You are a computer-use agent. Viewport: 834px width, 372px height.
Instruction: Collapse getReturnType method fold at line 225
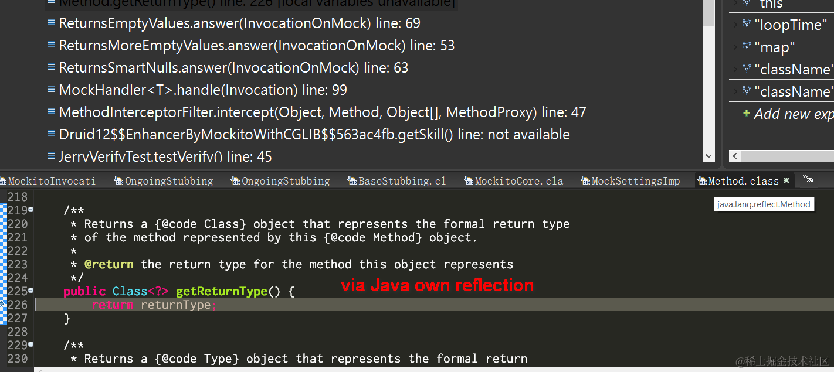(x=30, y=290)
